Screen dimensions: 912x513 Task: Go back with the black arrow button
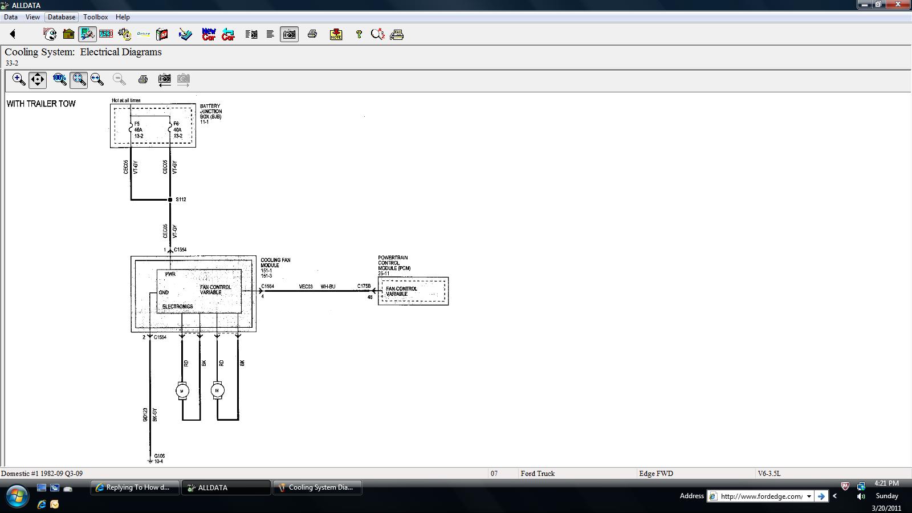point(13,34)
